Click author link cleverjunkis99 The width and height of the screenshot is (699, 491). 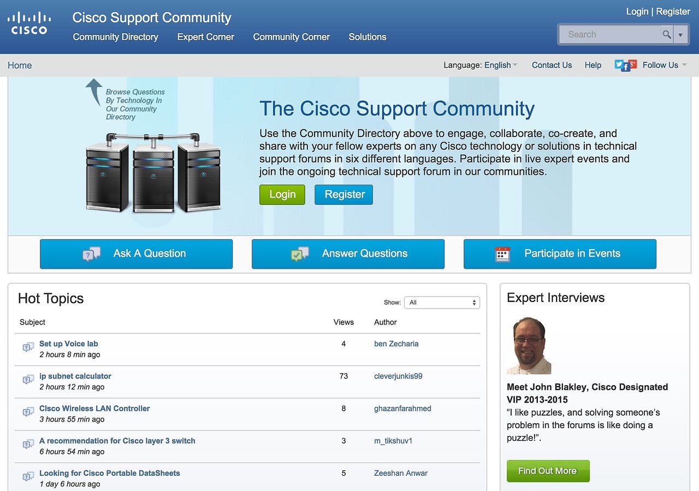(x=398, y=376)
